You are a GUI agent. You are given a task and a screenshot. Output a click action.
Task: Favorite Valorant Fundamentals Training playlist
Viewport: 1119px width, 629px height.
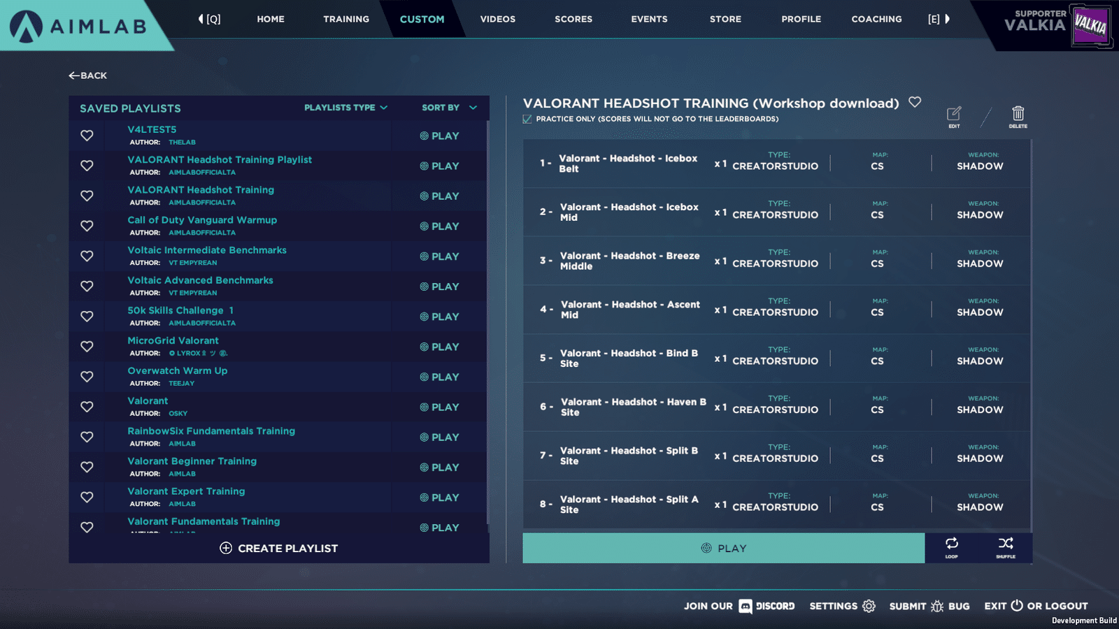coord(87,526)
